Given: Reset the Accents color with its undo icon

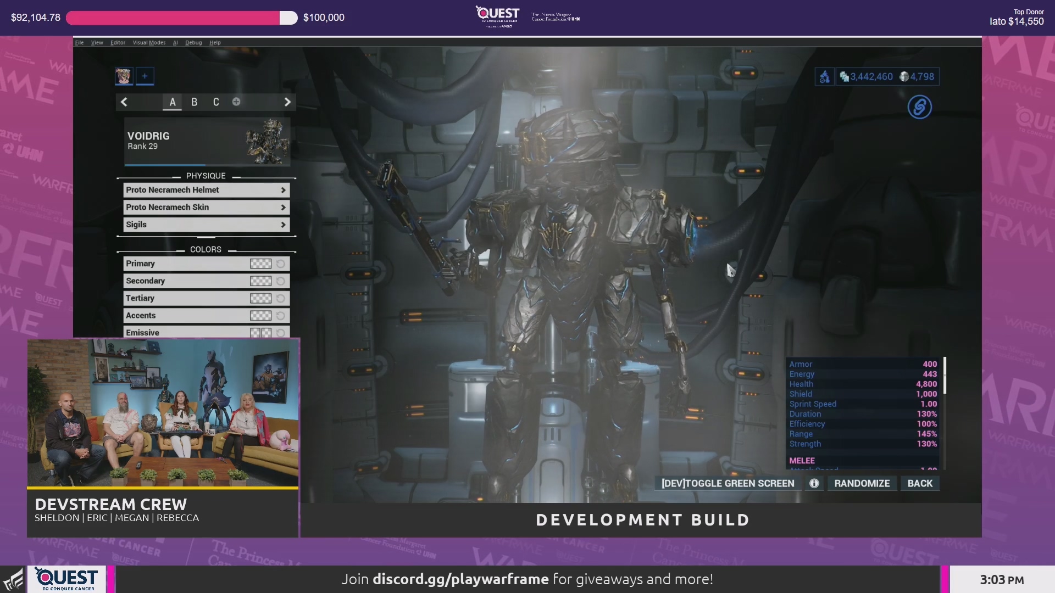Looking at the screenshot, I should click(x=281, y=316).
